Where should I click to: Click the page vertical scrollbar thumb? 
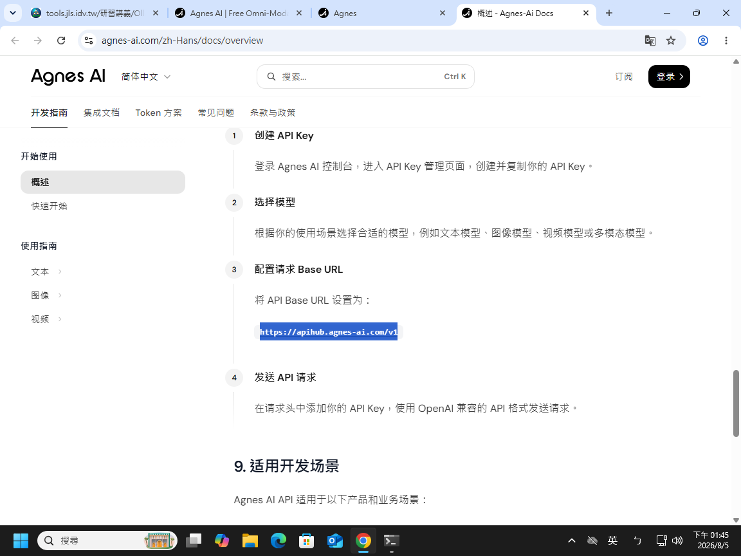pos(736,403)
